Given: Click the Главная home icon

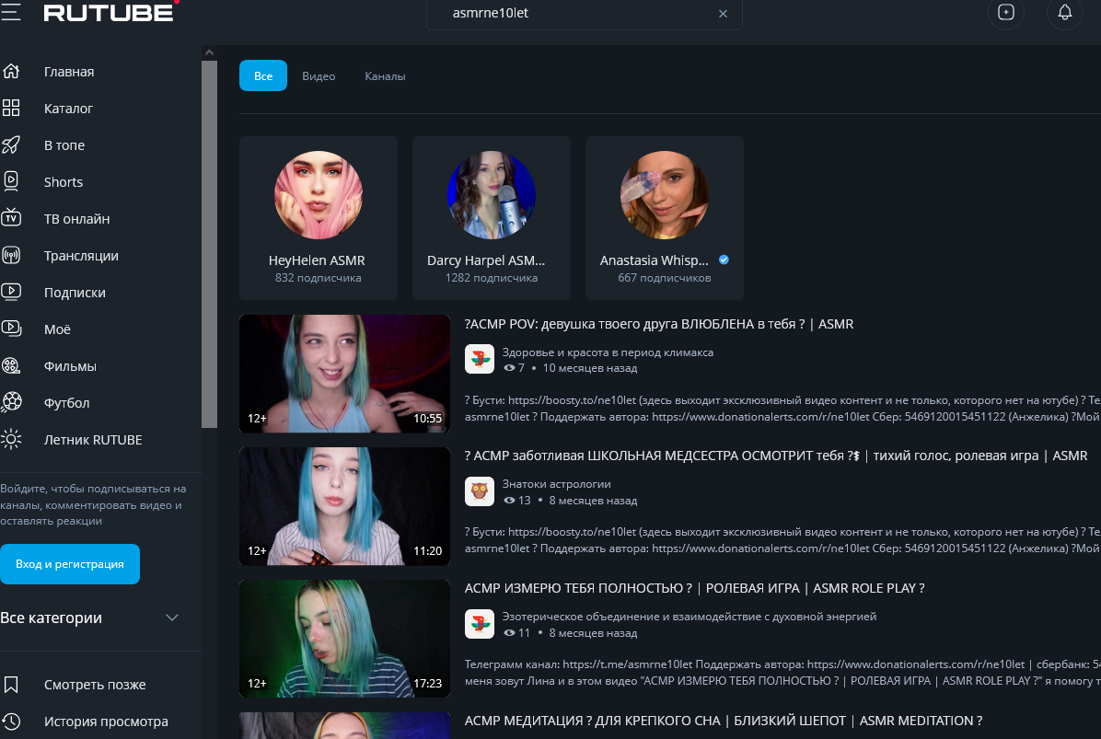Looking at the screenshot, I should (10, 71).
